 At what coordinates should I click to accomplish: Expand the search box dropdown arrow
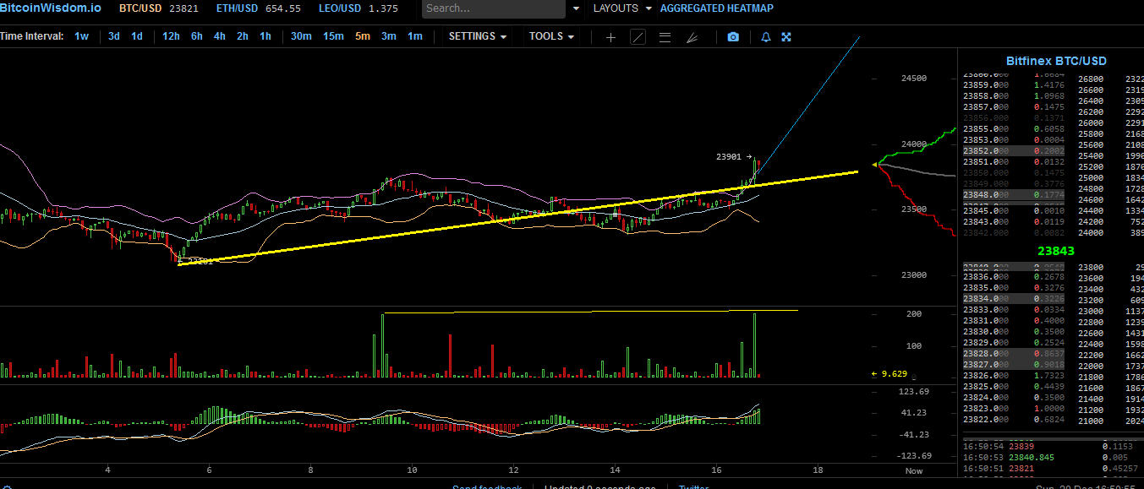[576, 8]
